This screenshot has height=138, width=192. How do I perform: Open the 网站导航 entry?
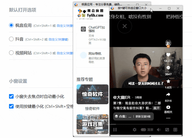click(93, 58)
